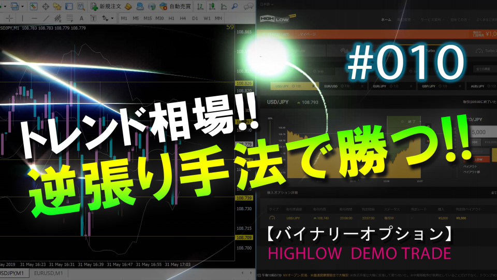This screenshot has width=497, height=280.
Task: Set the D1 timeframe
Action: click(x=195, y=18)
